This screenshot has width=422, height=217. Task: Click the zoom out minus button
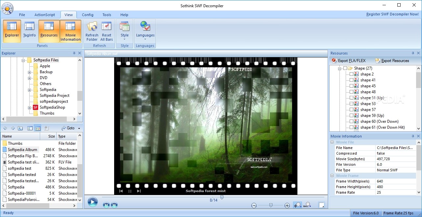click(254, 206)
